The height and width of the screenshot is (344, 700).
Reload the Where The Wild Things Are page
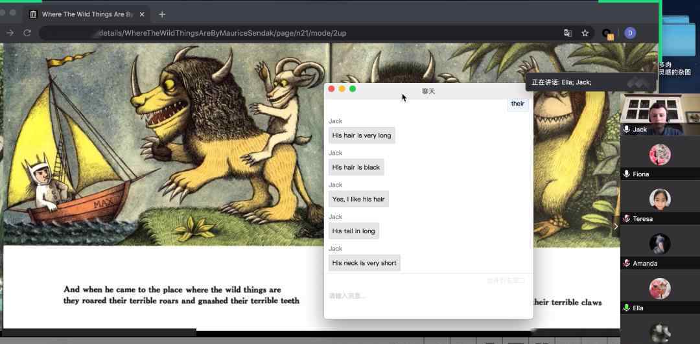point(27,33)
